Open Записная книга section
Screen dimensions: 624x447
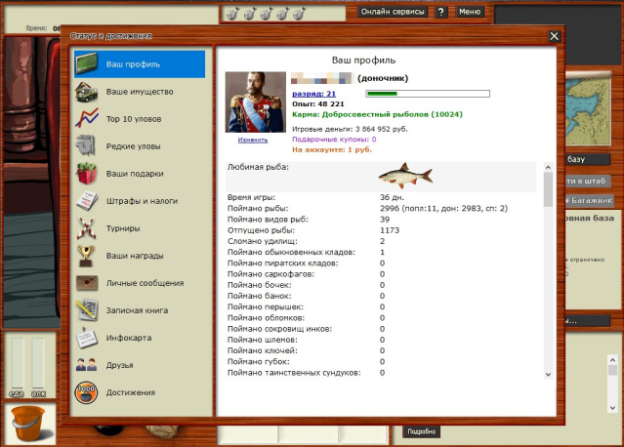click(x=139, y=310)
